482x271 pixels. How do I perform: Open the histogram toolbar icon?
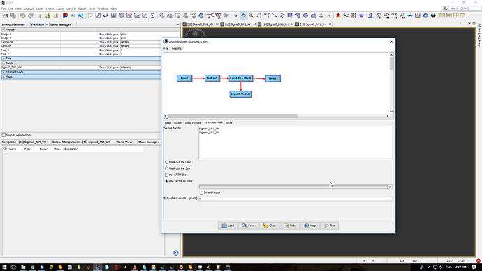click(113, 15)
